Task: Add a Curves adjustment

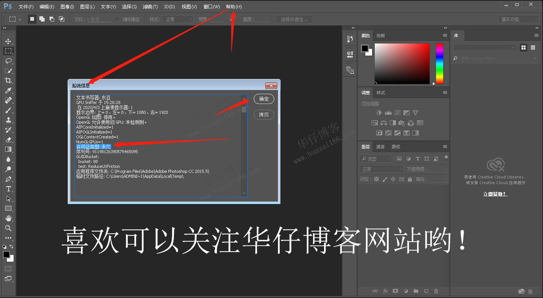Action: pos(397,113)
